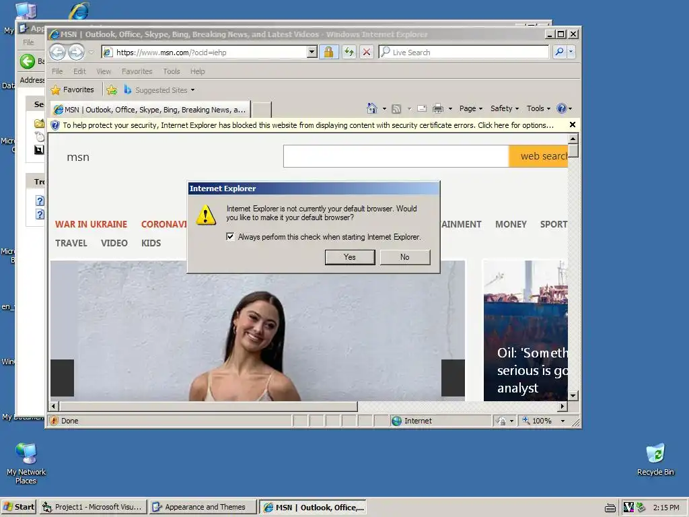The image size is (689, 517).
Task: Click Yes to set default browser
Action: (350, 257)
